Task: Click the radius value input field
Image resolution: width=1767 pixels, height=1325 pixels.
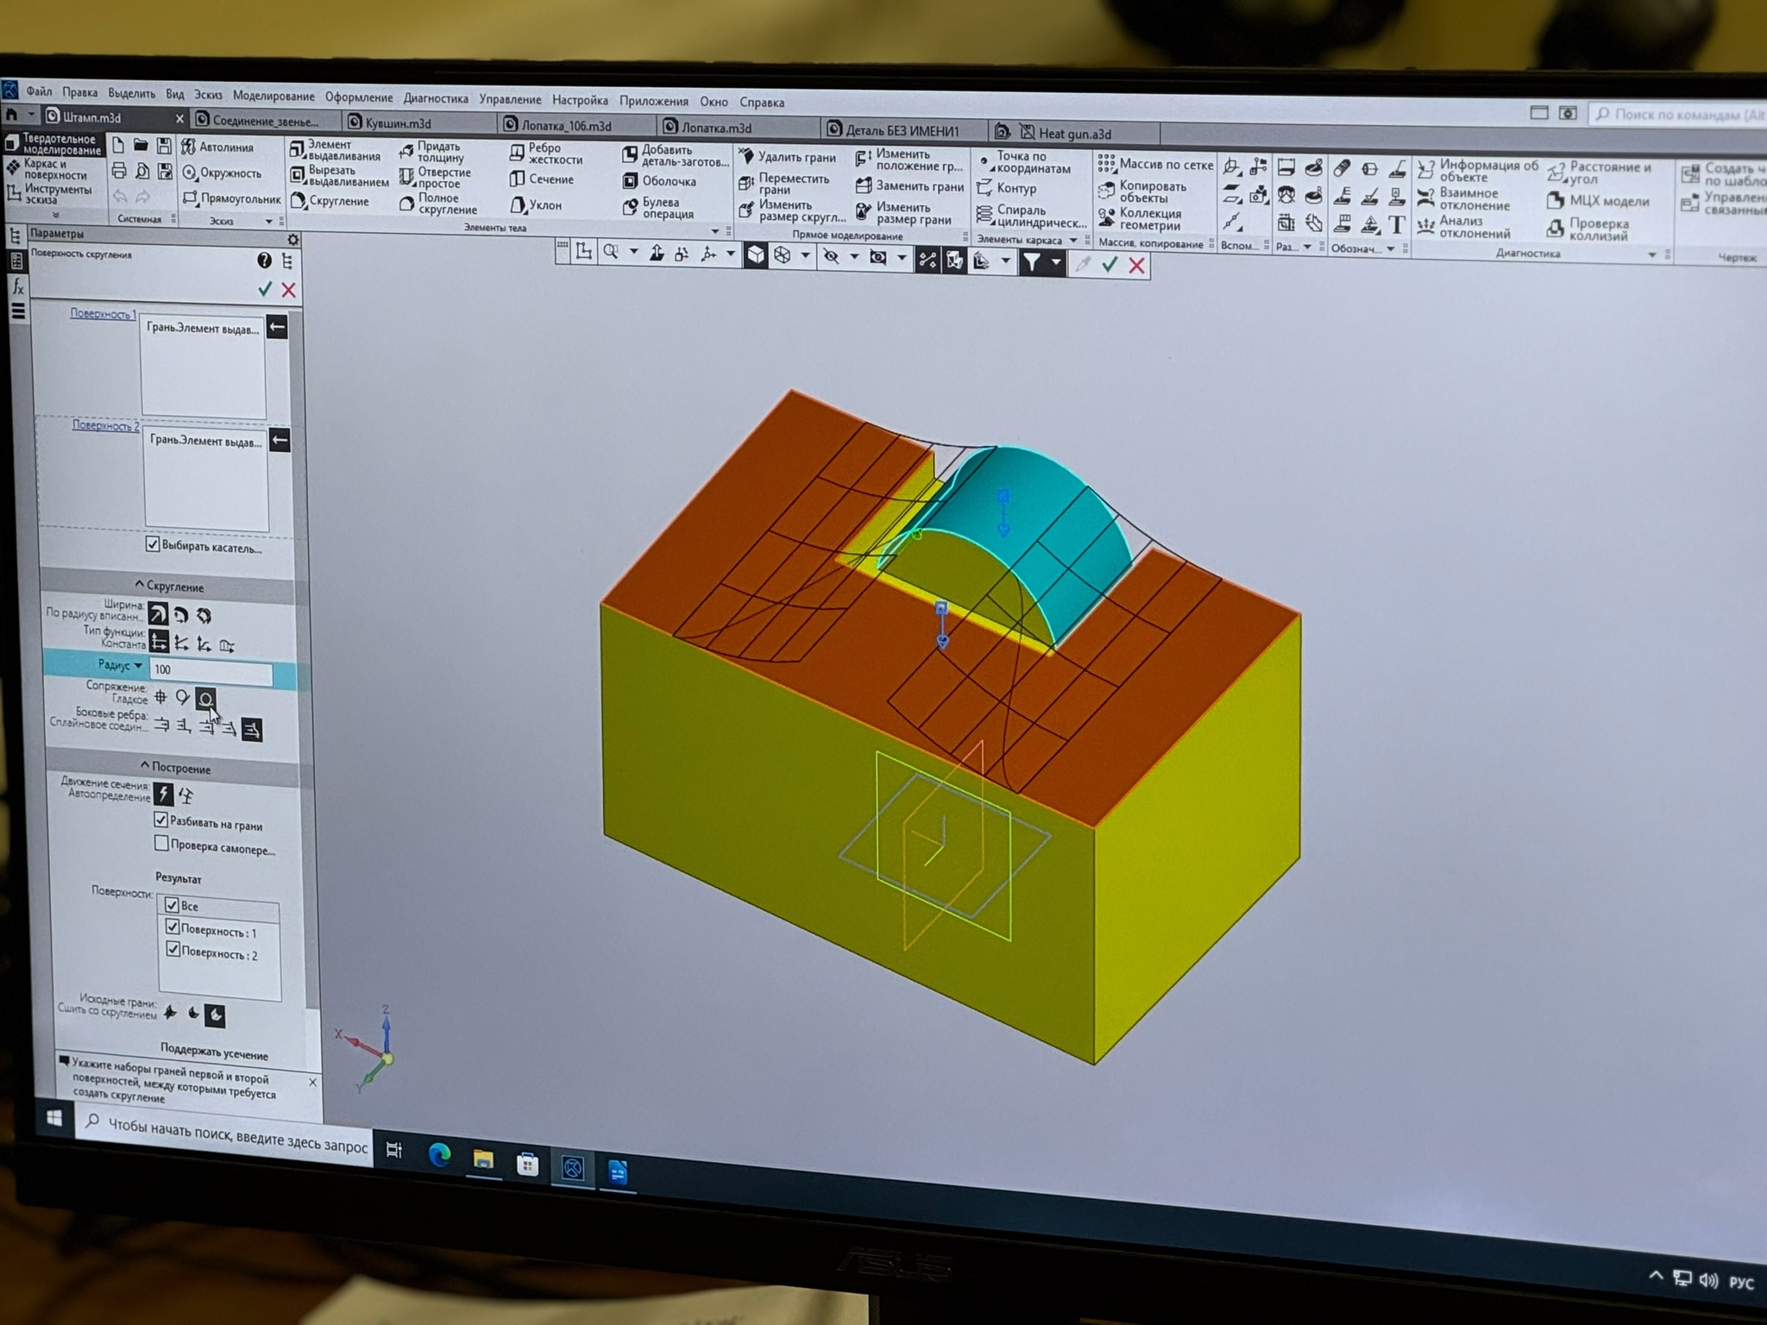Action: pyautogui.click(x=211, y=670)
